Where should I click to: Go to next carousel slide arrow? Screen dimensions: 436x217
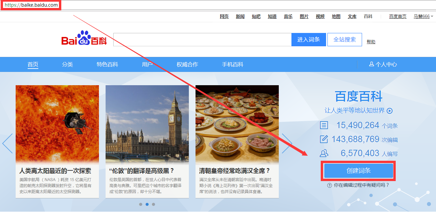pos(287,143)
